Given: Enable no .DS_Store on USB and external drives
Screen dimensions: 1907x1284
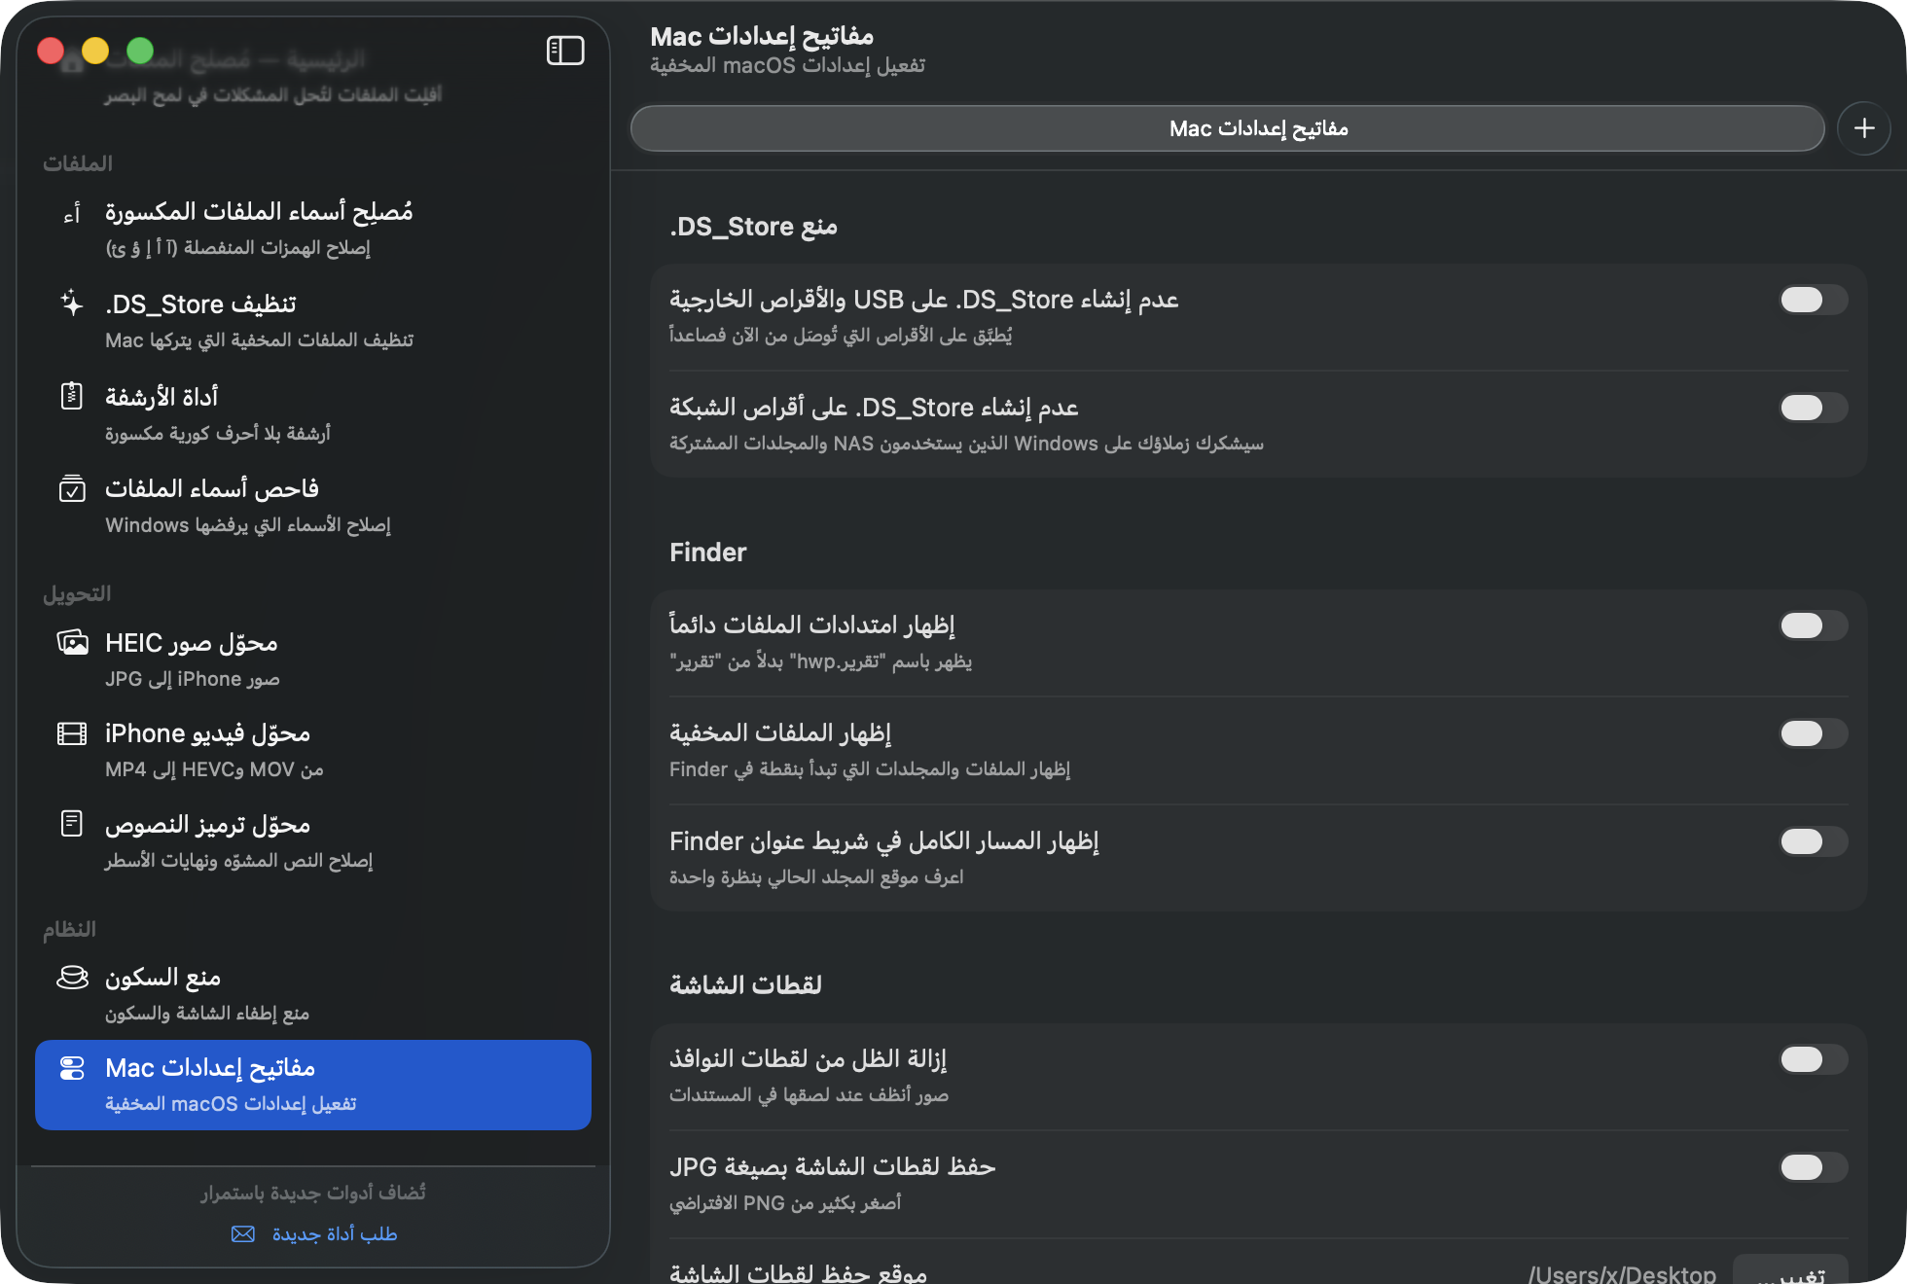Looking at the screenshot, I should point(1814,300).
